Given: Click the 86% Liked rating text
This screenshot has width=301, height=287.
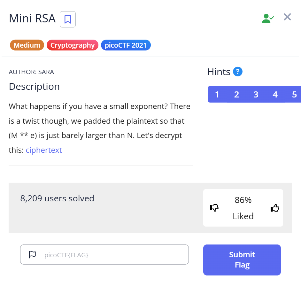Looking at the screenshot, I should 243,208.
